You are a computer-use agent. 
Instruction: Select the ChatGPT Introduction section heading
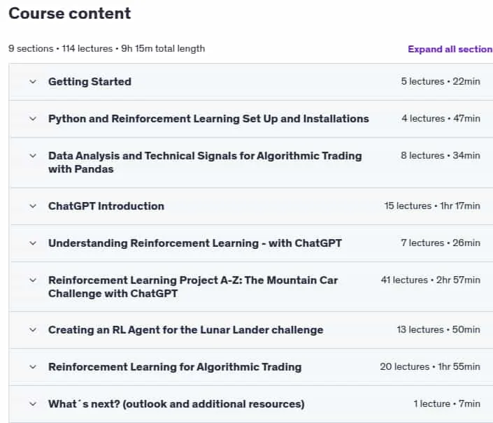(106, 206)
